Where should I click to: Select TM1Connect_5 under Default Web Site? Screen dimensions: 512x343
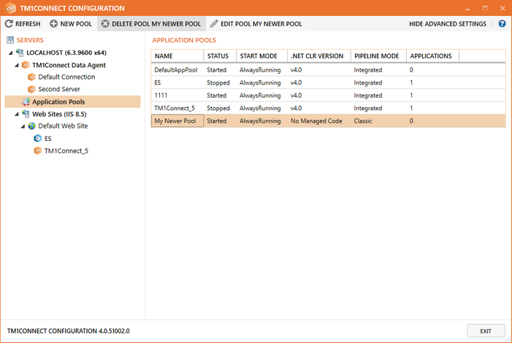click(x=66, y=151)
